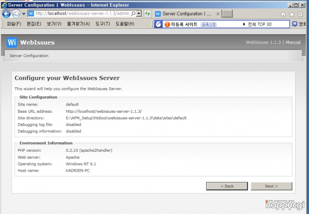The width and height of the screenshot is (309, 214).
Task: Click the host name KADRIEN-PC
Action: point(78,171)
